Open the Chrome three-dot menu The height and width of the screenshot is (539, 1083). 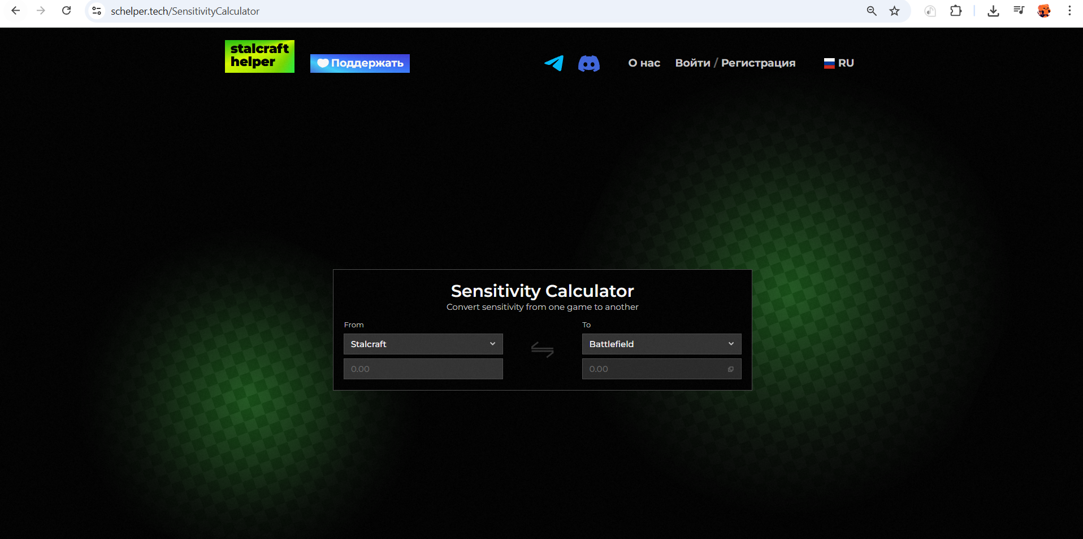[x=1069, y=11]
